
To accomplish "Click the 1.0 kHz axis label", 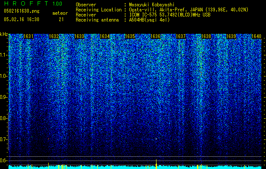I will [4, 76].
